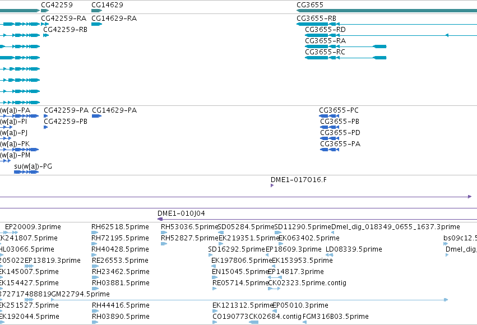
Task: Select EST LD08339.5prime
Action: coord(354,249)
